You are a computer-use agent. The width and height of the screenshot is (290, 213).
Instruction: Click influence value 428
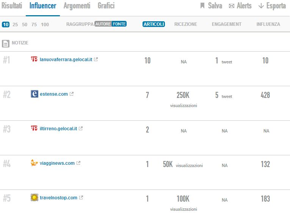point(265,95)
